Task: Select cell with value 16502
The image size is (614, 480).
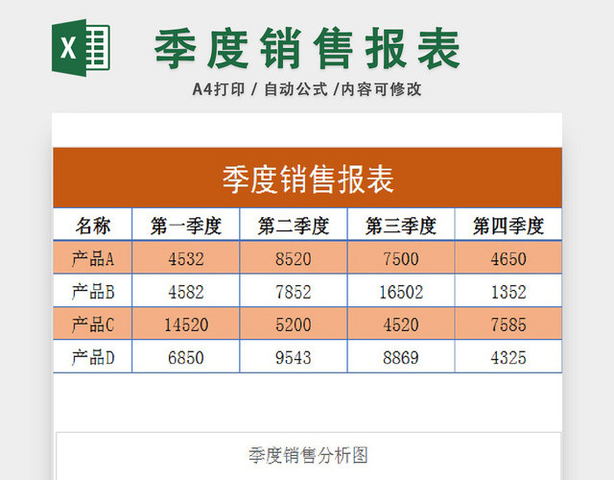Action: click(x=401, y=290)
